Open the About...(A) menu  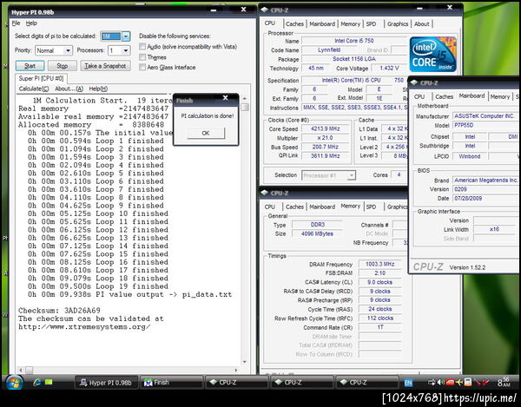pos(69,89)
